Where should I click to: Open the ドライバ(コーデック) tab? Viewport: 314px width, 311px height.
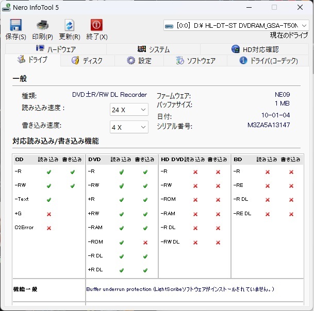pyautogui.click(x=268, y=60)
